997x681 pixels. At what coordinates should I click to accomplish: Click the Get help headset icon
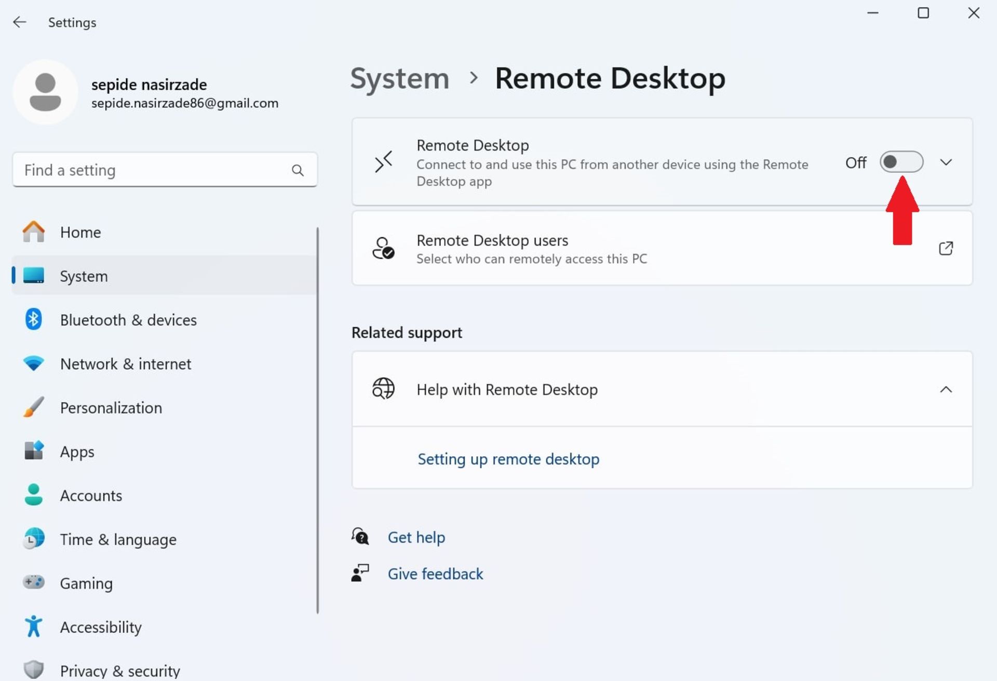tap(360, 536)
